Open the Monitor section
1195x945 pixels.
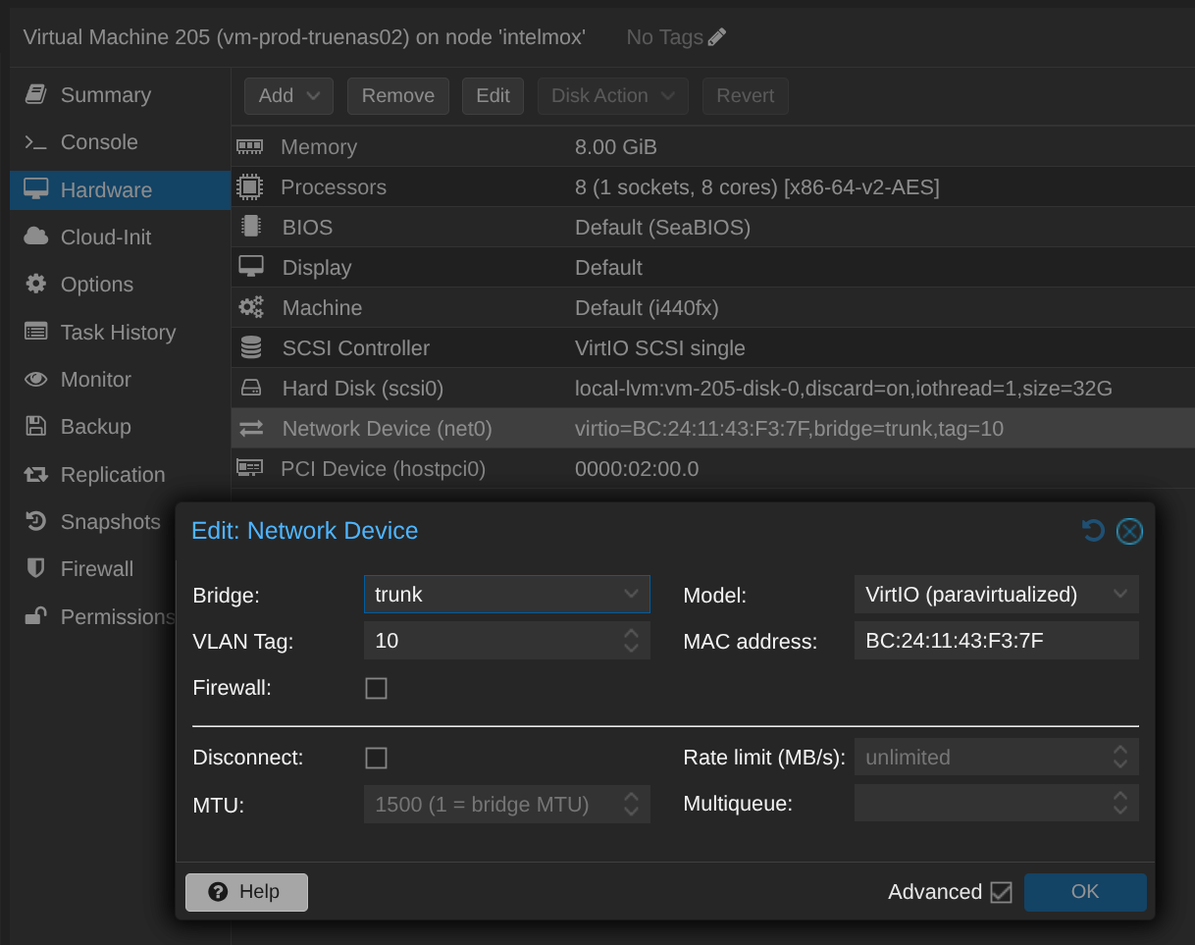(x=95, y=380)
